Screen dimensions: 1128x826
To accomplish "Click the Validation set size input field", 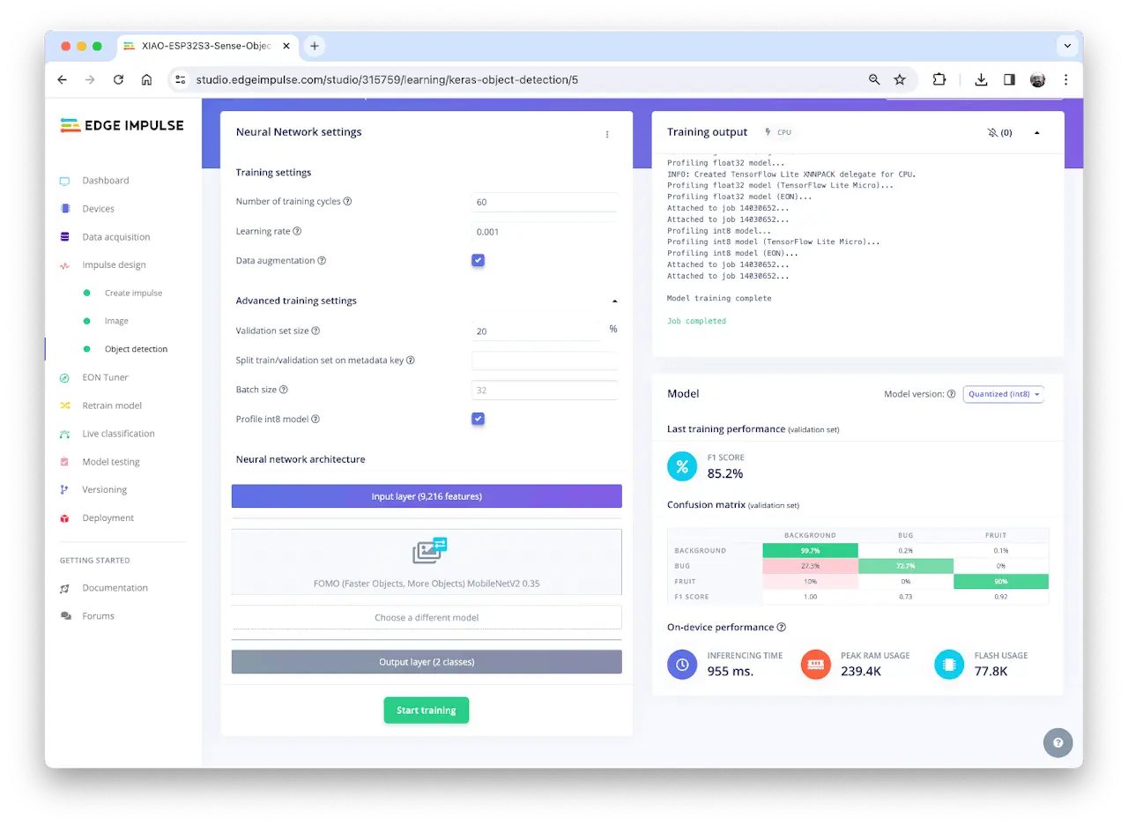I will [536, 331].
